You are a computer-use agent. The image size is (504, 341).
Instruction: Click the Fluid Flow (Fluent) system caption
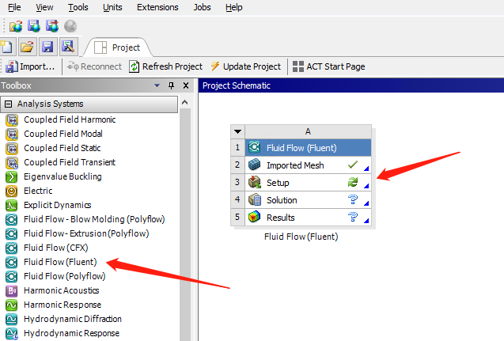click(x=301, y=237)
